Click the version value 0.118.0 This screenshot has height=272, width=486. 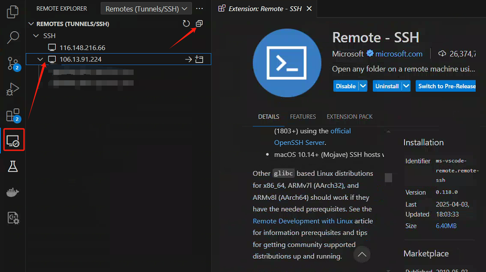click(x=446, y=192)
